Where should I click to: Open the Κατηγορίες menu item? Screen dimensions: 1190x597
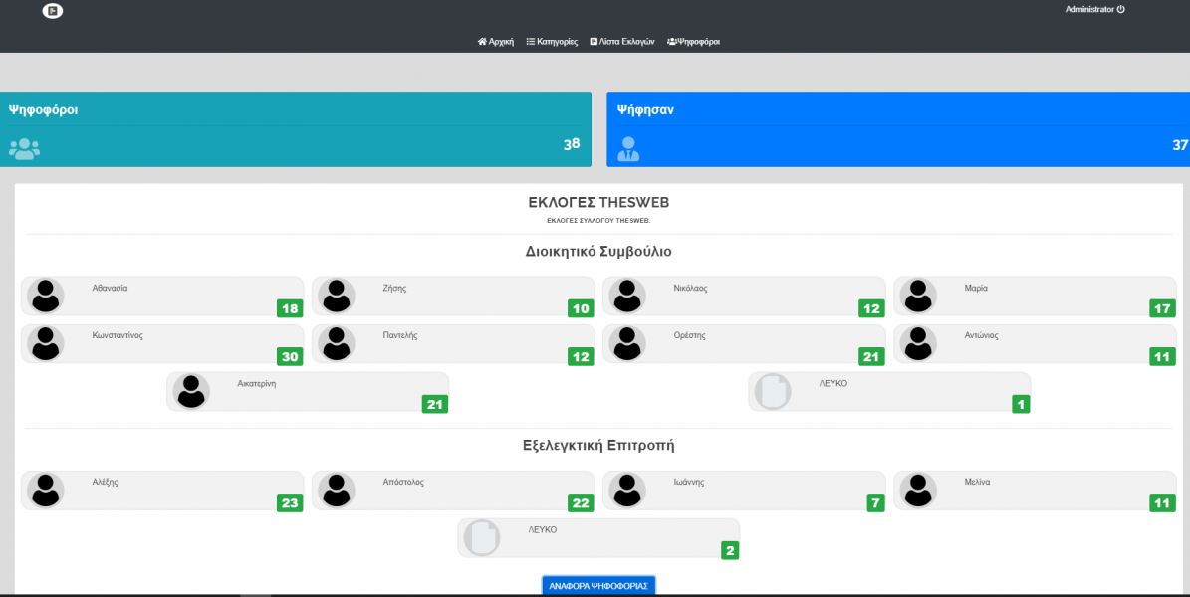[552, 42]
